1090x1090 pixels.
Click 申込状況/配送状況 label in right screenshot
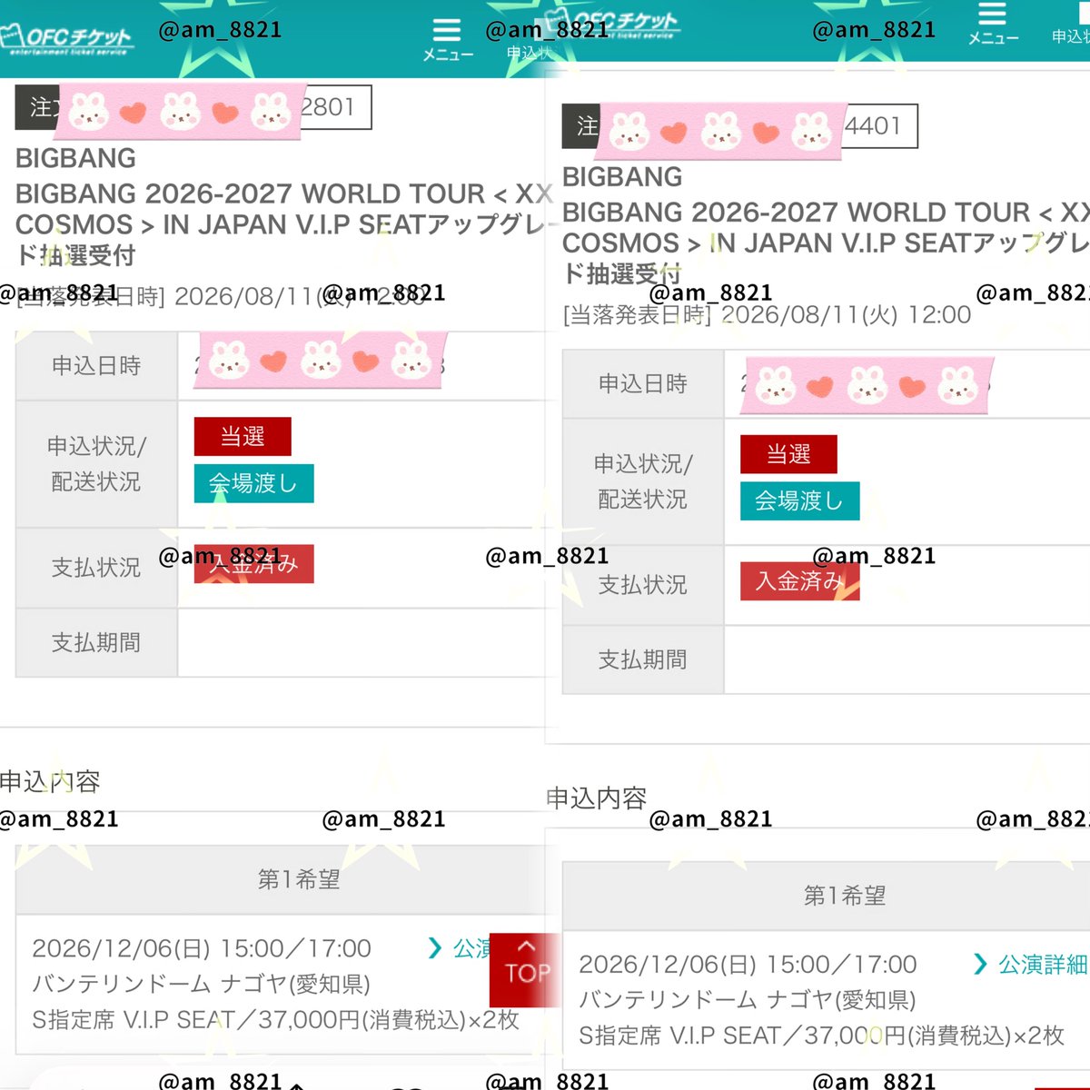tap(643, 481)
